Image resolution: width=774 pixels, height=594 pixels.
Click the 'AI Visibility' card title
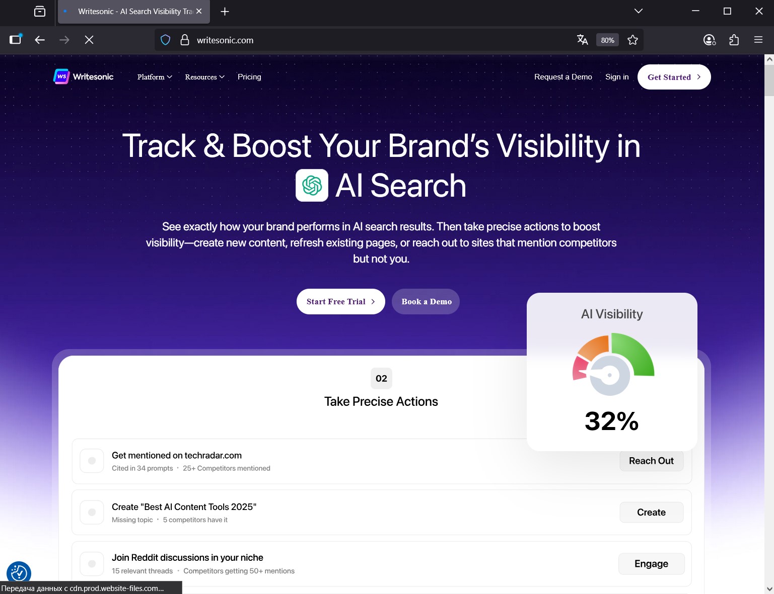click(x=612, y=314)
